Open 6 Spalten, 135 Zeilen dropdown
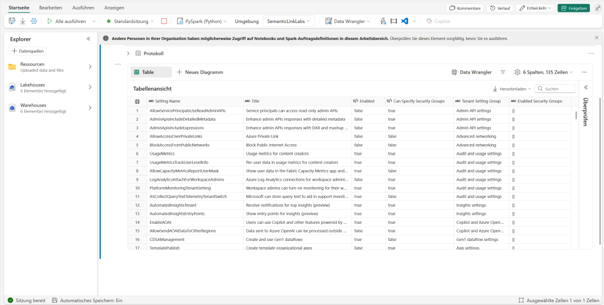604x305 pixels. pos(543,72)
